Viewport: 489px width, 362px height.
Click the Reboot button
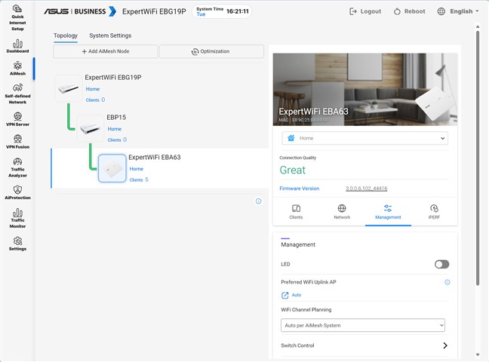[409, 11]
